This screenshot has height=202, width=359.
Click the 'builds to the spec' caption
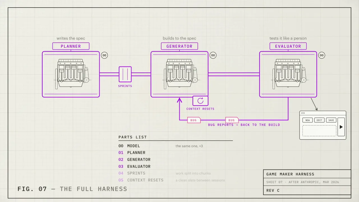[179, 38]
